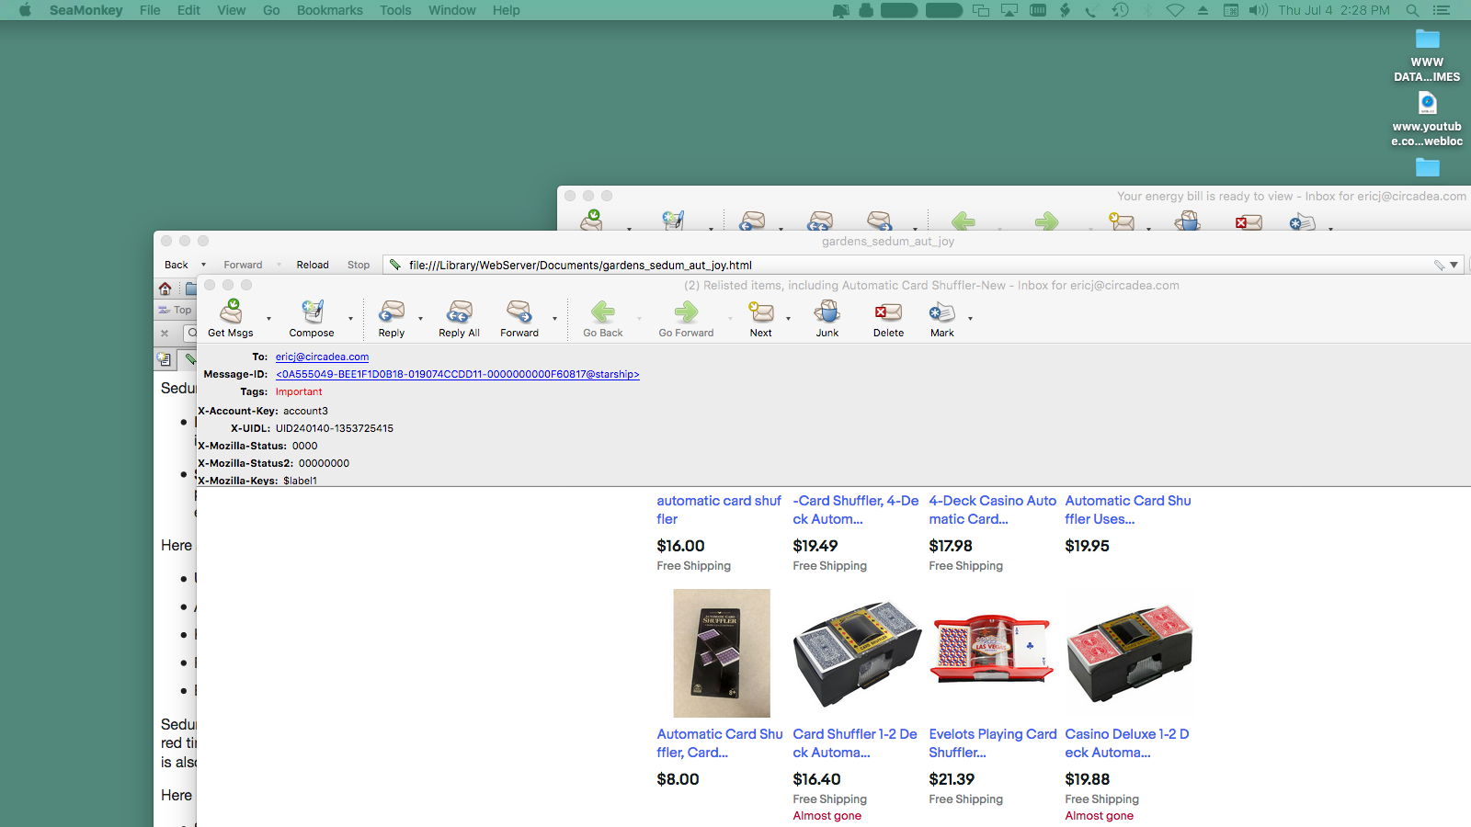Image resolution: width=1471 pixels, height=827 pixels.
Task: Expand the Get Msgs dropdown arrow
Action: pyautogui.click(x=268, y=319)
